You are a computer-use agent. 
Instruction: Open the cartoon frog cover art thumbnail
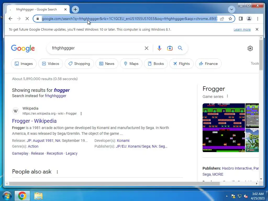point(252,140)
